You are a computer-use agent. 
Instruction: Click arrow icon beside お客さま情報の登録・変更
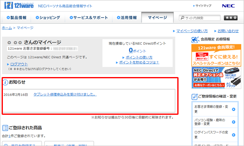(233, 109)
